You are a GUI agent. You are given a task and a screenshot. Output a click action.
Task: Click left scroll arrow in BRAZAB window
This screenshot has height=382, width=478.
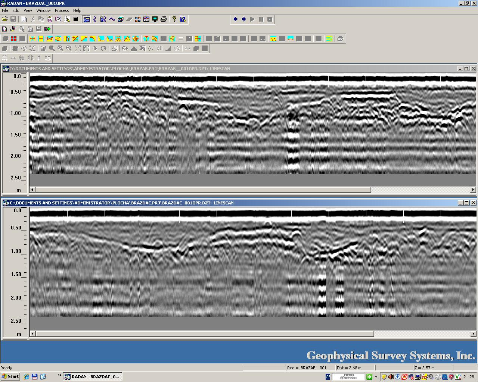pos(32,190)
